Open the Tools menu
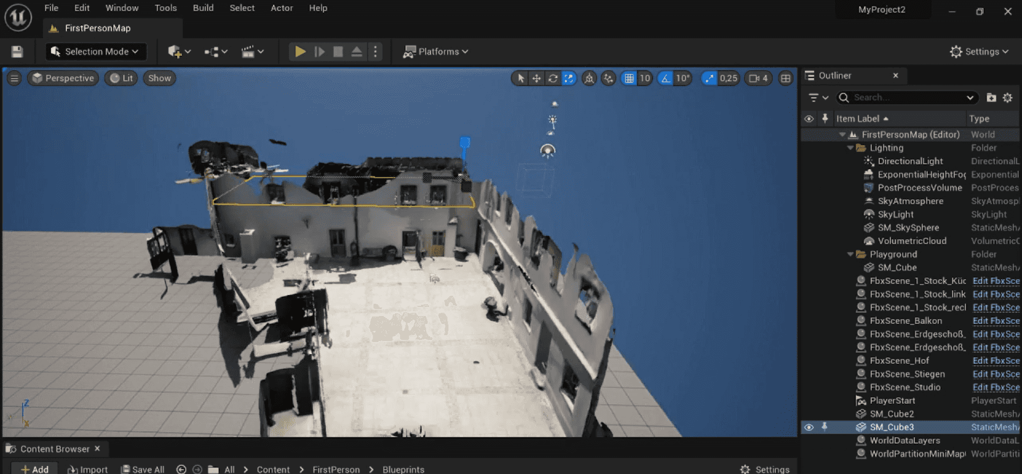This screenshot has height=474, width=1022. [x=166, y=8]
